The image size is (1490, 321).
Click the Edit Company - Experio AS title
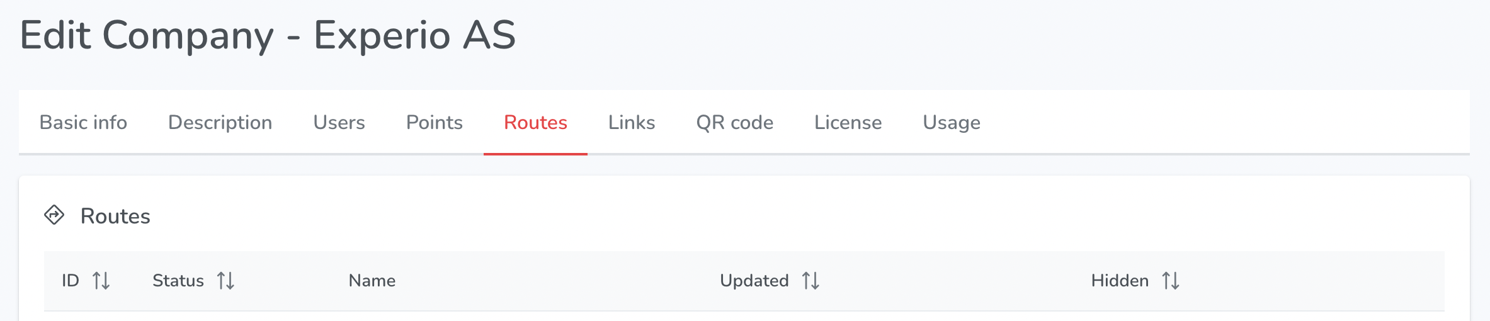coord(268,35)
